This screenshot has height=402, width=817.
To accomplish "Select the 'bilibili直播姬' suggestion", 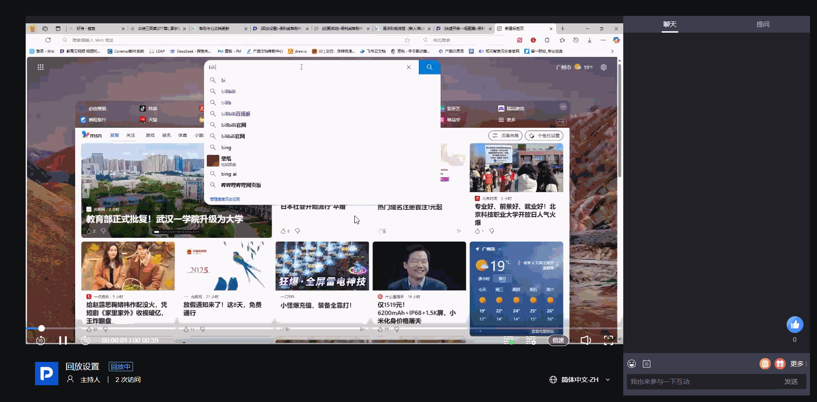I will pos(236,114).
